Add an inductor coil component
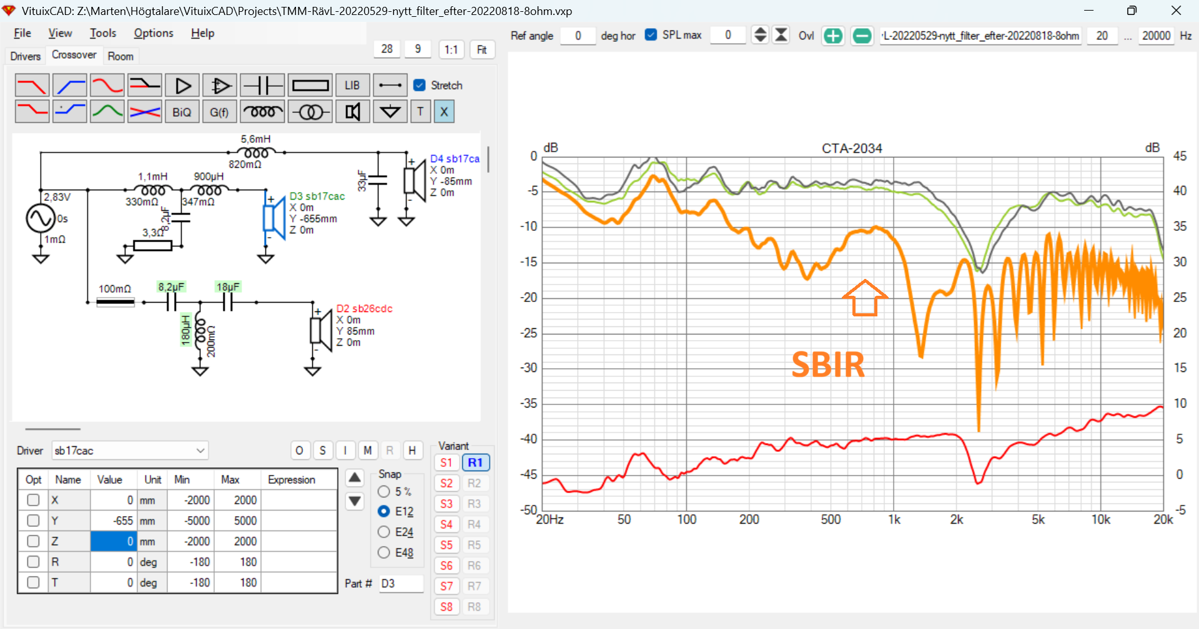 [263, 112]
